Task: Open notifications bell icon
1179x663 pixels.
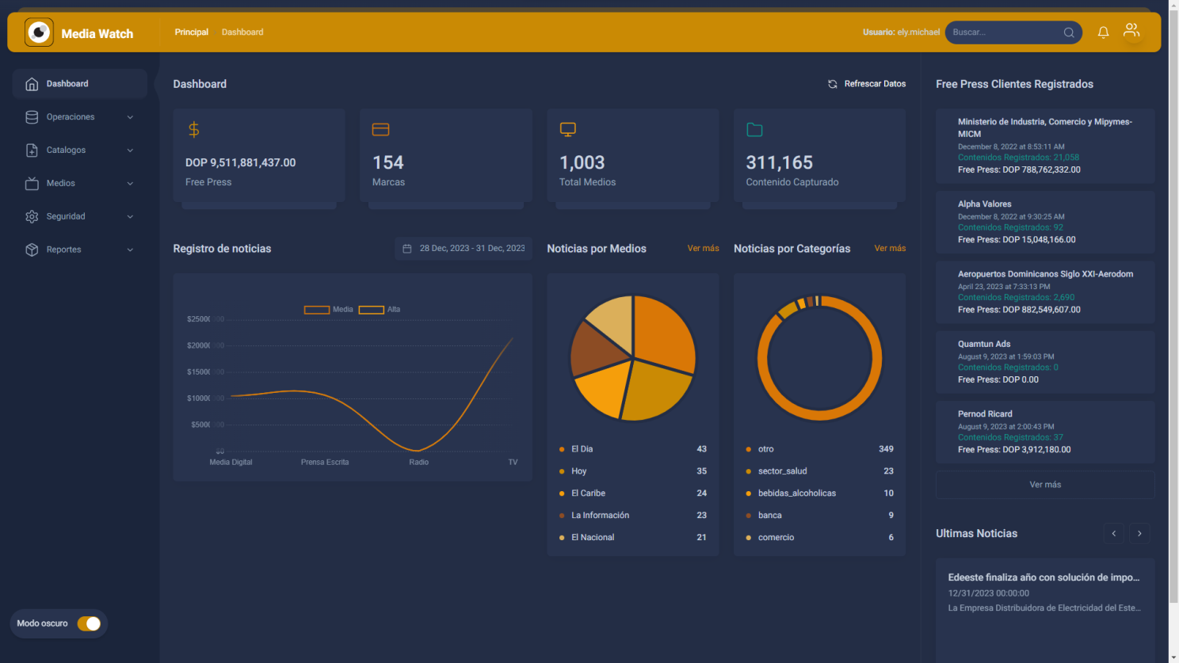Action: [x=1103, y=32]
